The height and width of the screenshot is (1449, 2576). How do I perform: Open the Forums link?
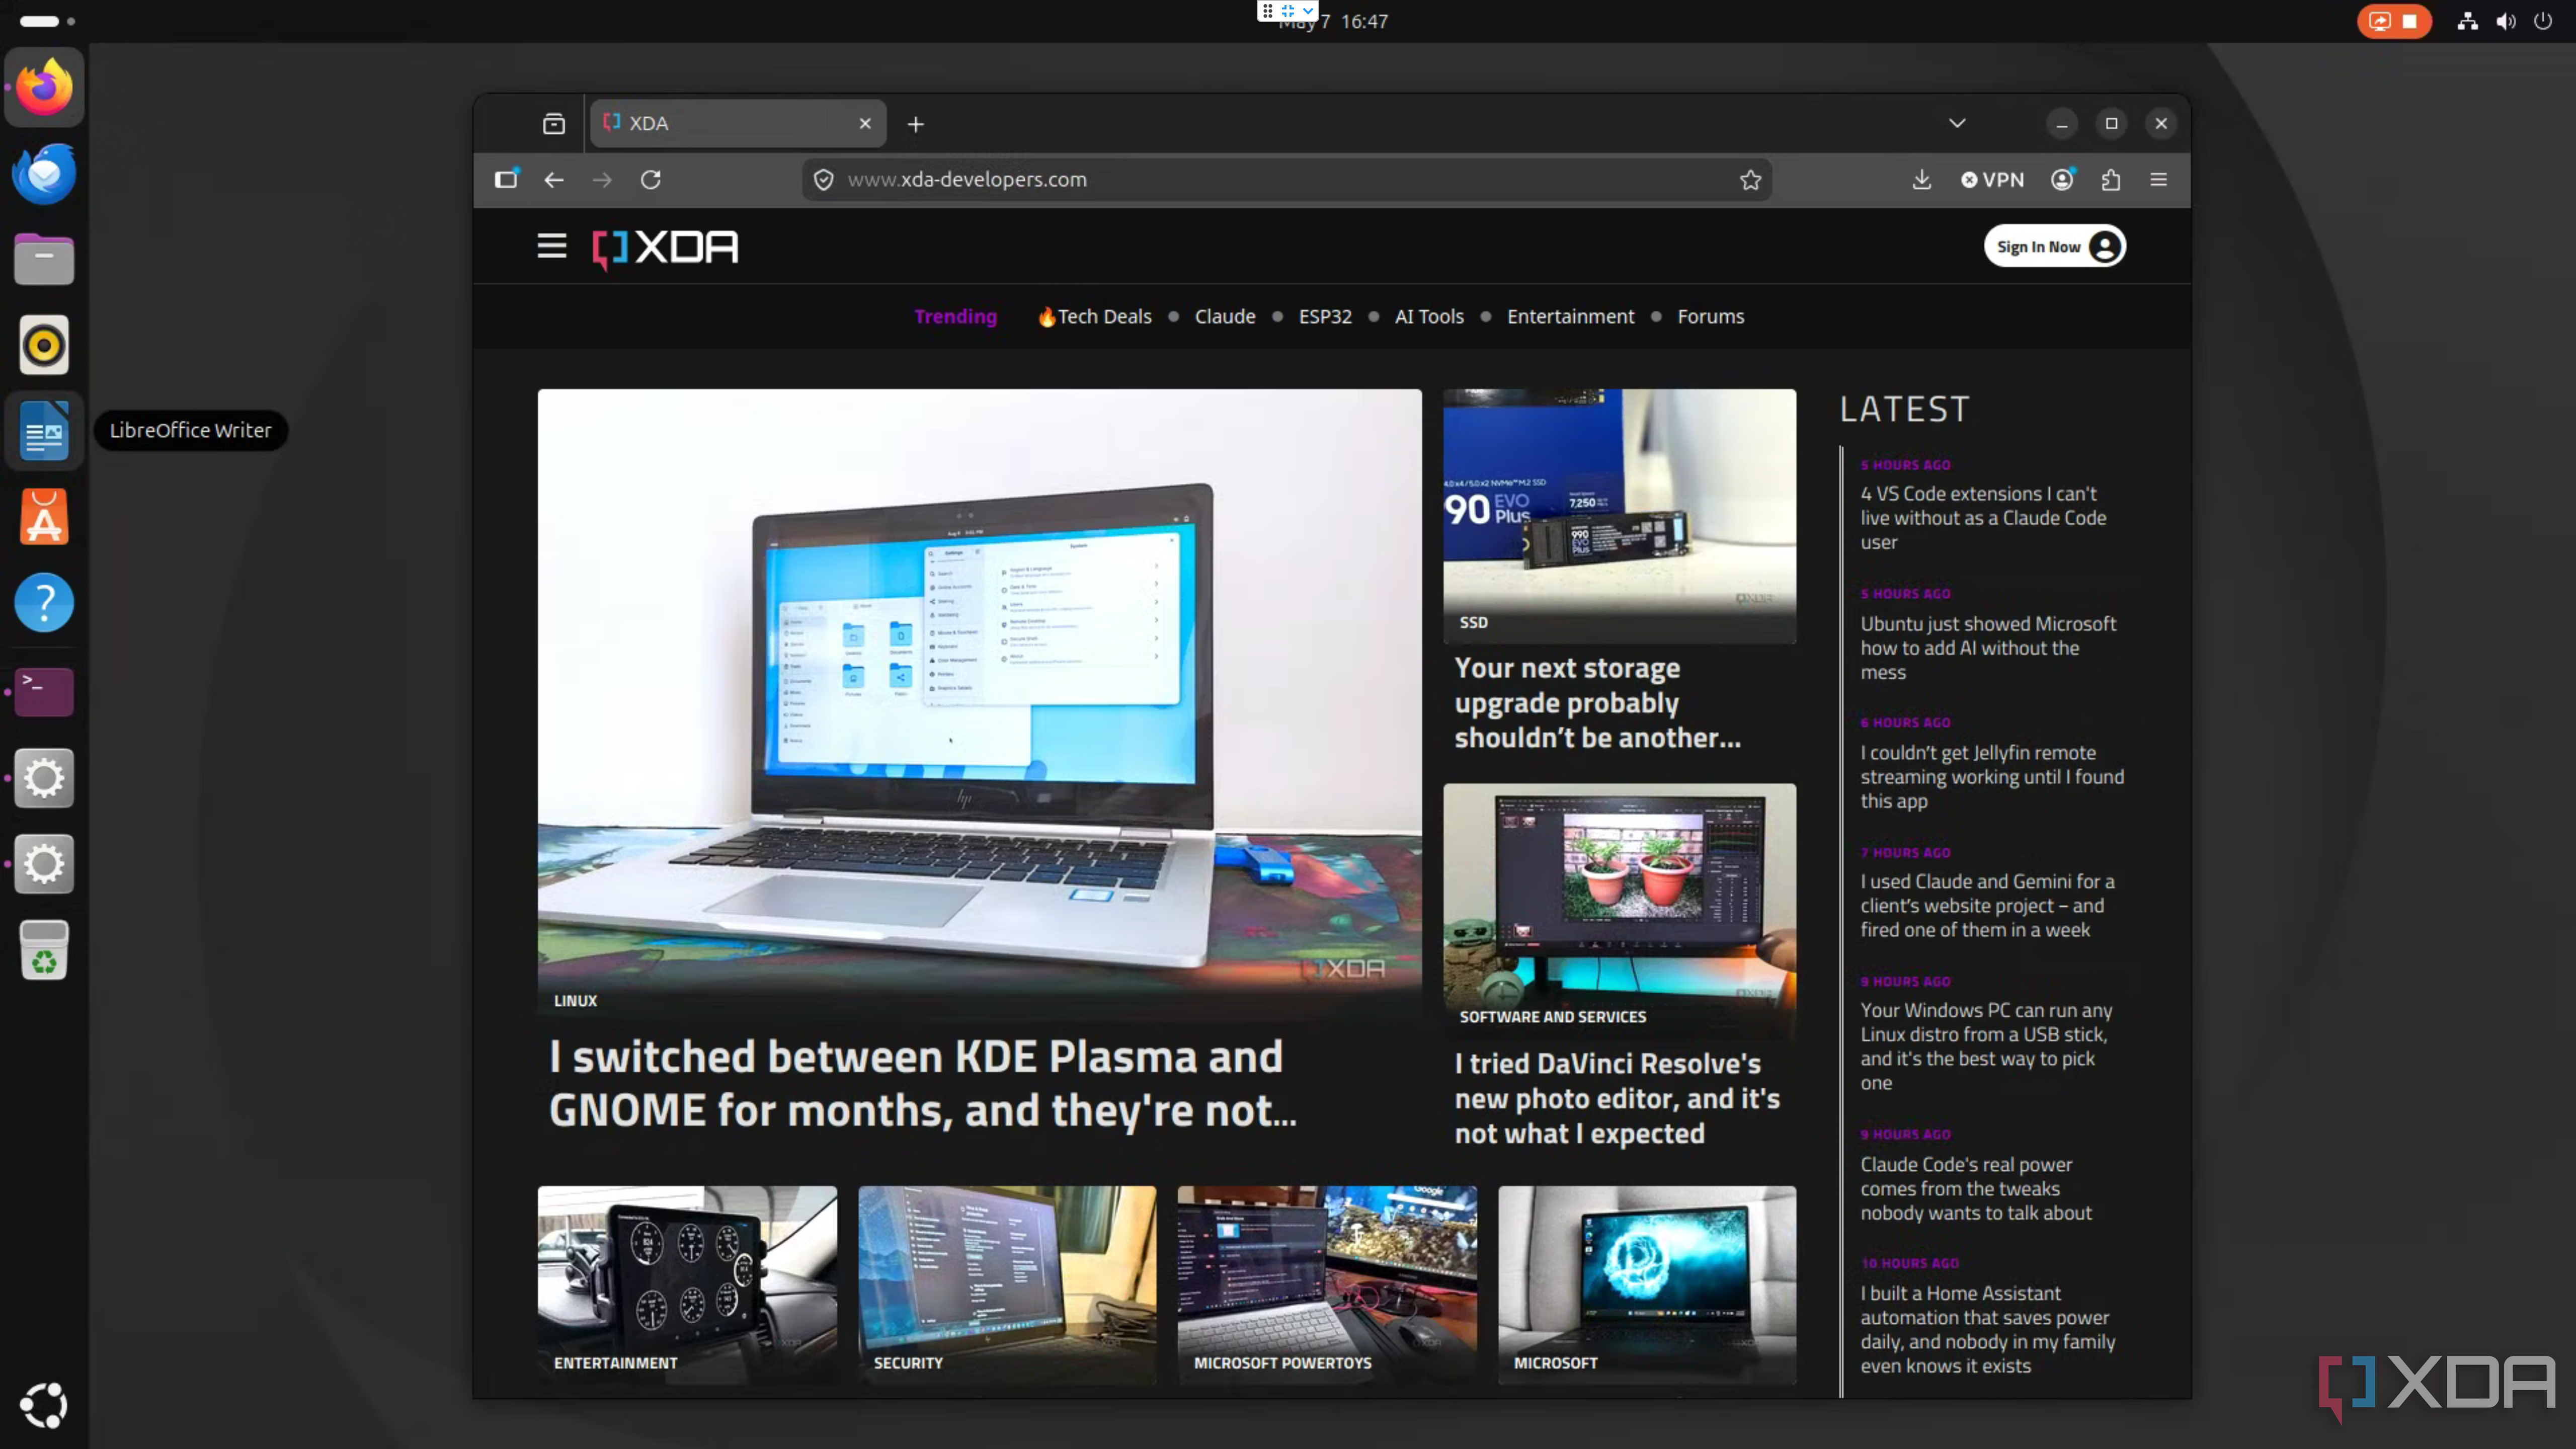(x=1711, y=316)
